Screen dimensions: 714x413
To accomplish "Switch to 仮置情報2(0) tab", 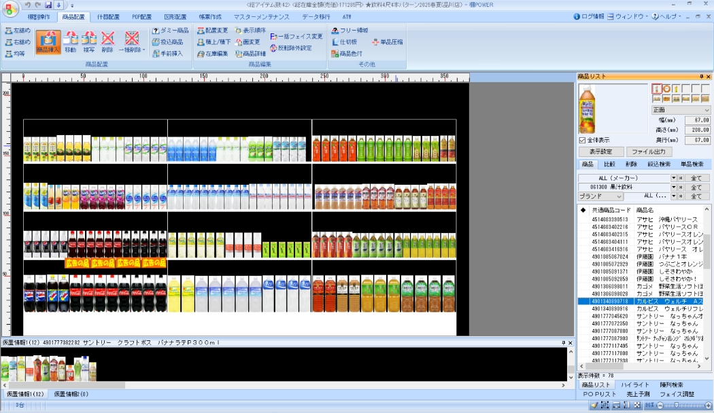I will click(71, 394).
